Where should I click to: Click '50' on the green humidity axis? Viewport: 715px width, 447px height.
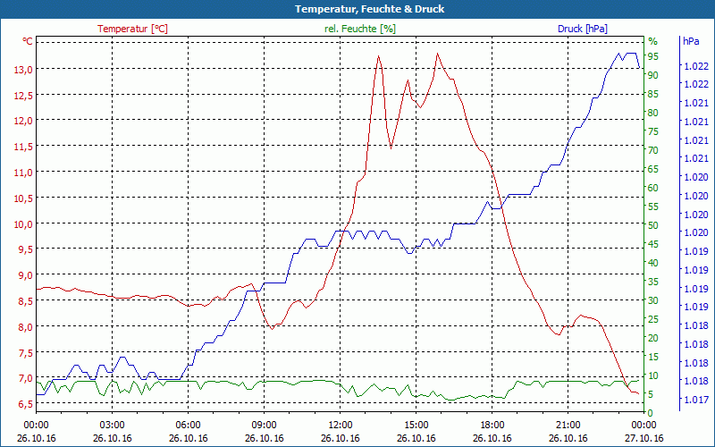pos(653,225)
